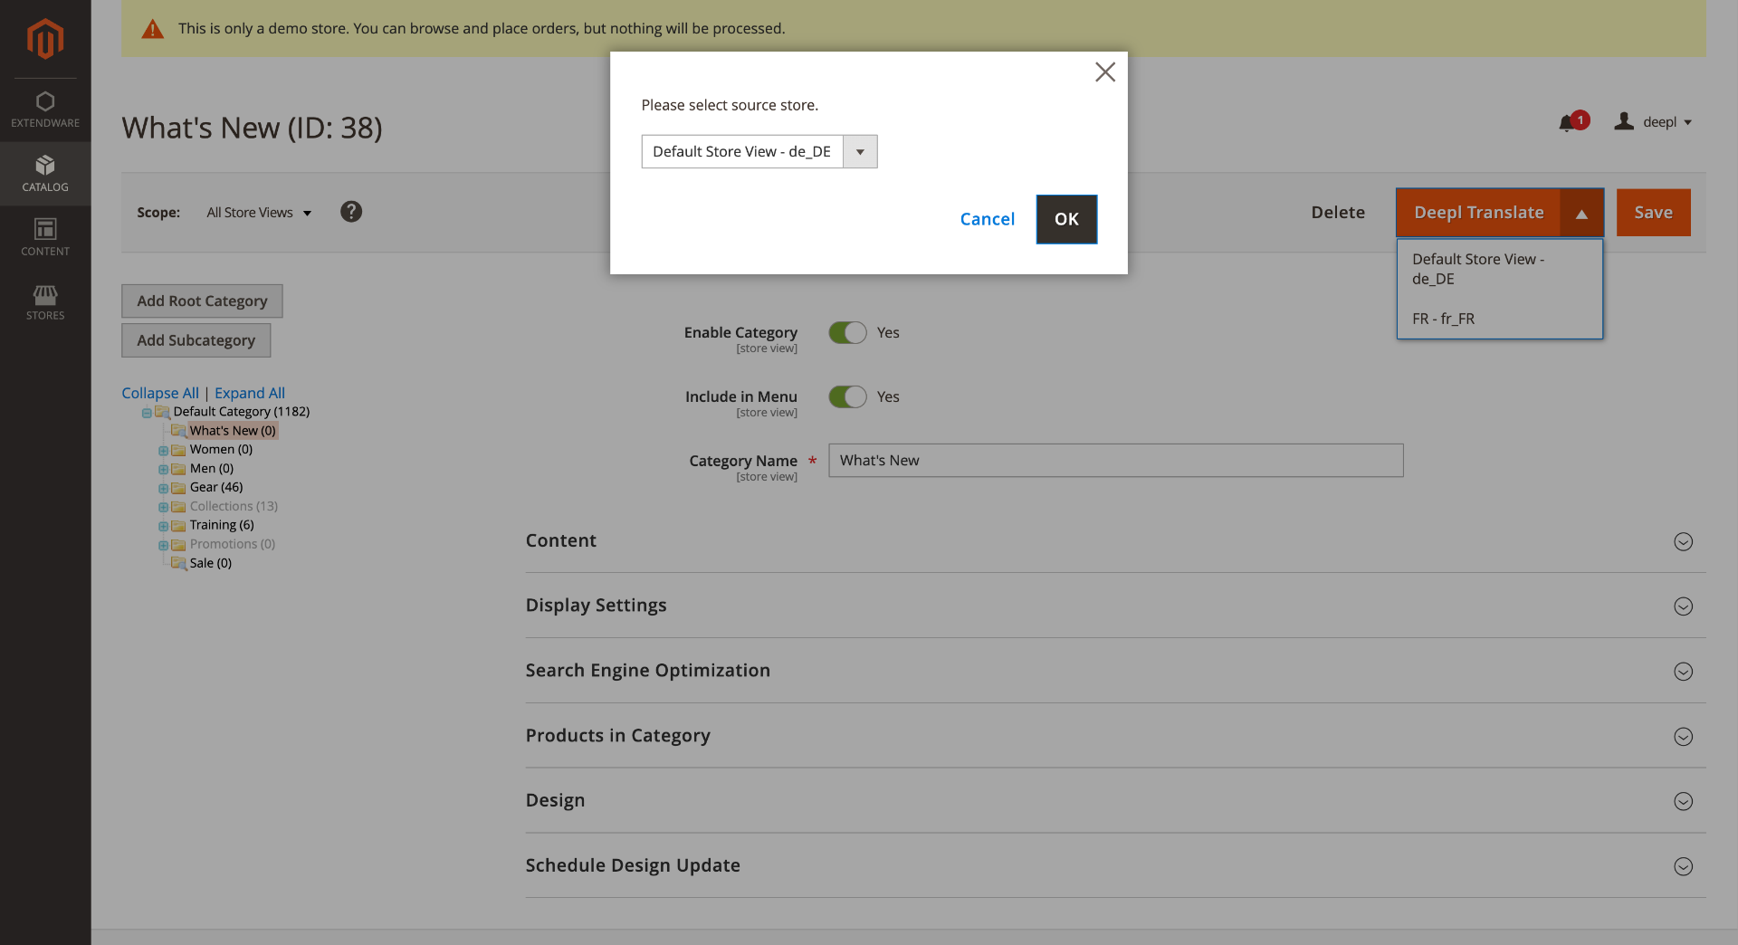Save the category
Image resolution: width=1738 pixels, height=945 pixels.
click(x=1653, y=213)
